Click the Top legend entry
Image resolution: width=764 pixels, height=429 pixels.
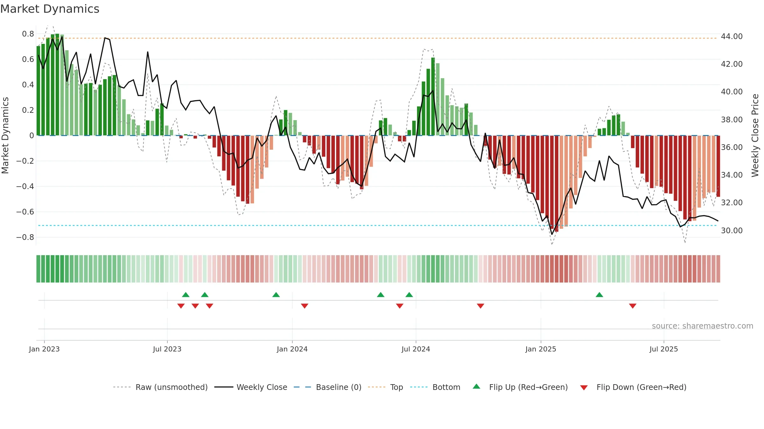pyautogui.click(x=386, y=387)
